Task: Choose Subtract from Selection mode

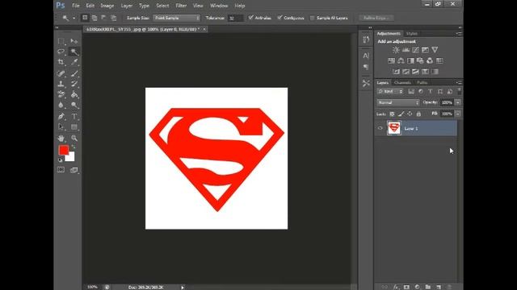Action: click(x=104, y=18)
